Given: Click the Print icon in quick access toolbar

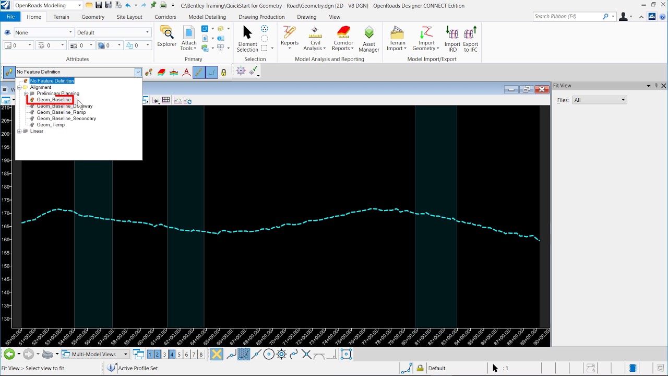Looking at the screenshot, I should click(163, 5).
